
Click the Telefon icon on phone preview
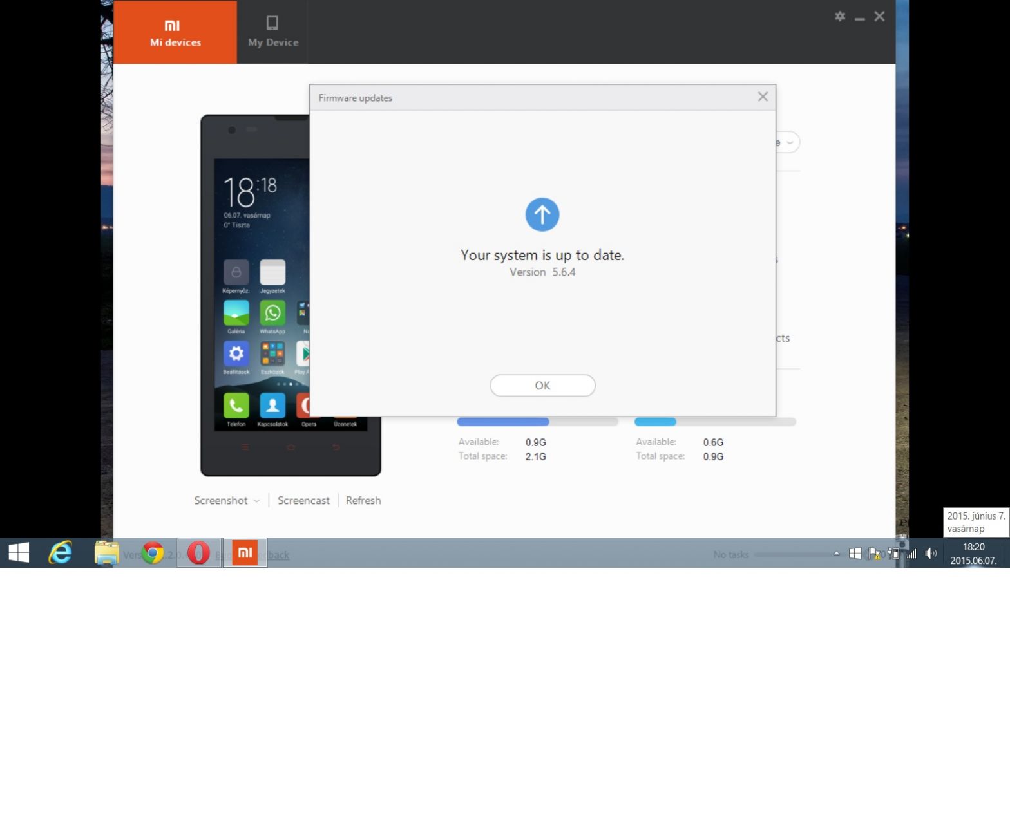tap(236, 406)
